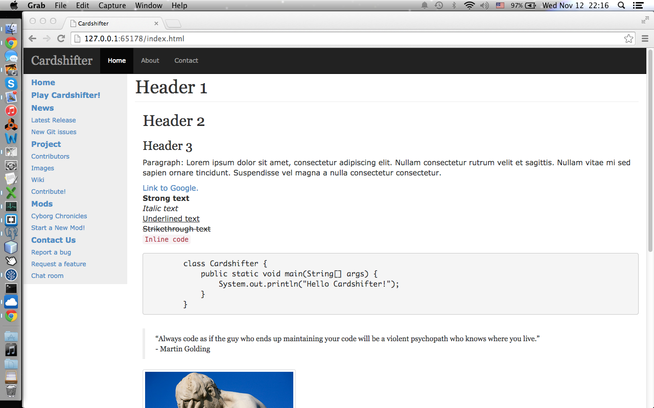Open Latest Release sidebar link

(54, 120)
